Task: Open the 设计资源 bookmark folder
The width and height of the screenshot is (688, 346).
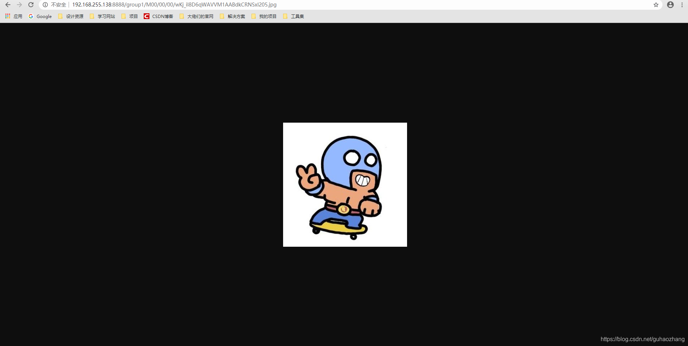Action: 71,16
